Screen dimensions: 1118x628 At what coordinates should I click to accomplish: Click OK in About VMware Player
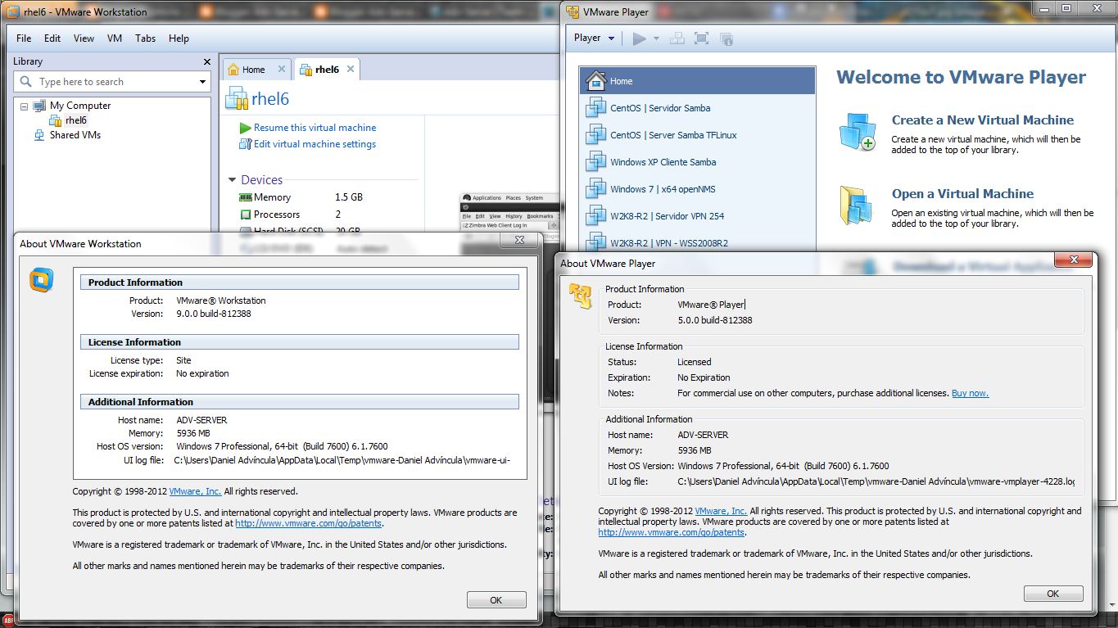point(1053,594)
